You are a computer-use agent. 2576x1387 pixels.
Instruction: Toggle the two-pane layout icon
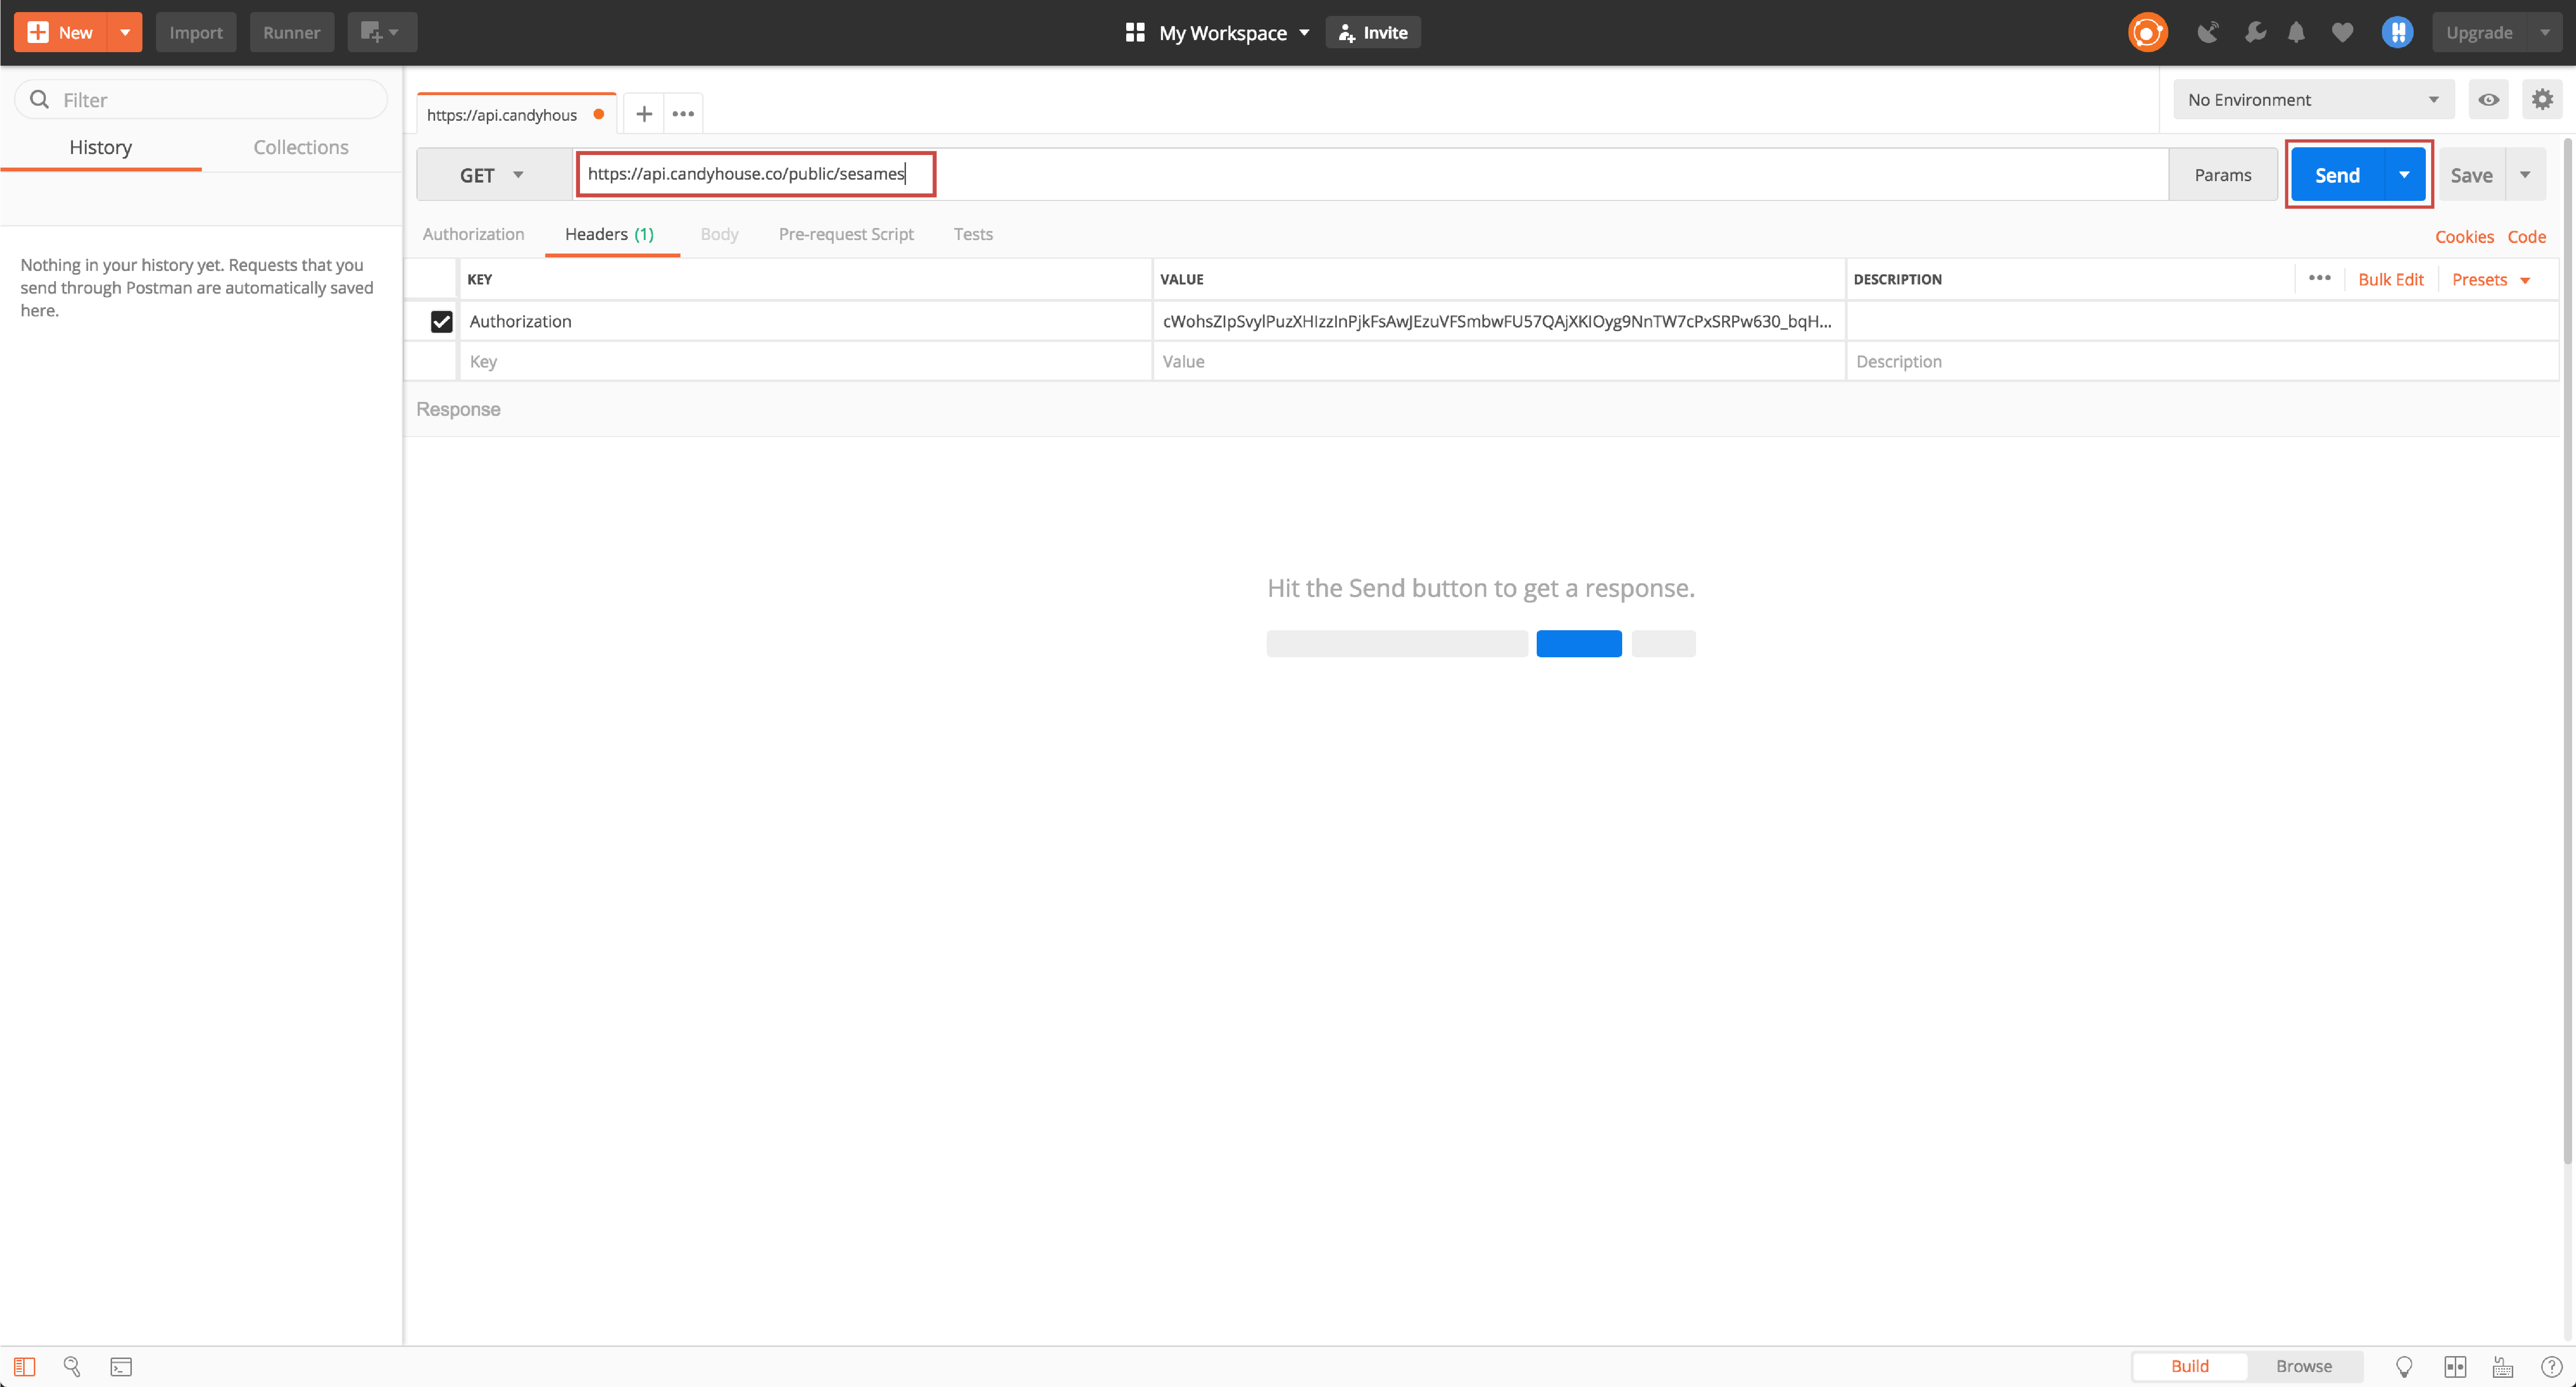[2454, 1366]
